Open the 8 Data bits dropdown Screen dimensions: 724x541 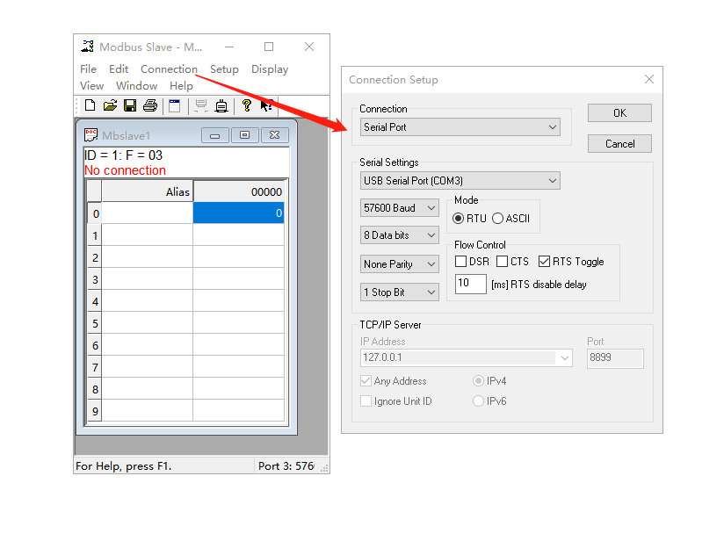coord(400,235)
